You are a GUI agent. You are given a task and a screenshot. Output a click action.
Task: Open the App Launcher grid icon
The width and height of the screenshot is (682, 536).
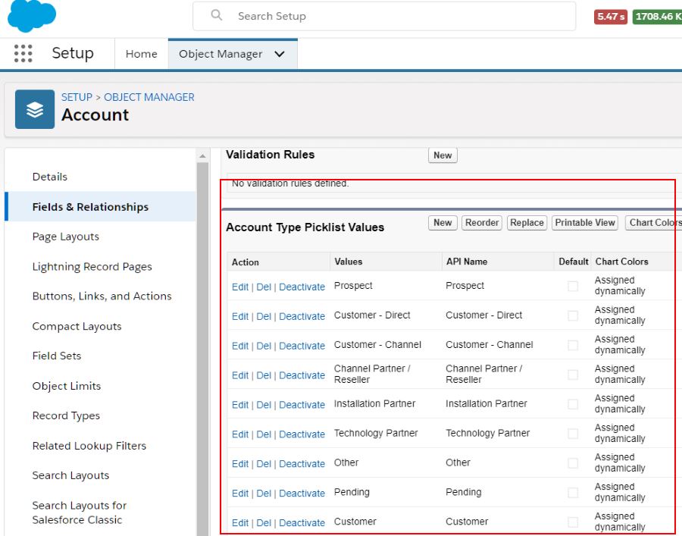click(23, 54)
